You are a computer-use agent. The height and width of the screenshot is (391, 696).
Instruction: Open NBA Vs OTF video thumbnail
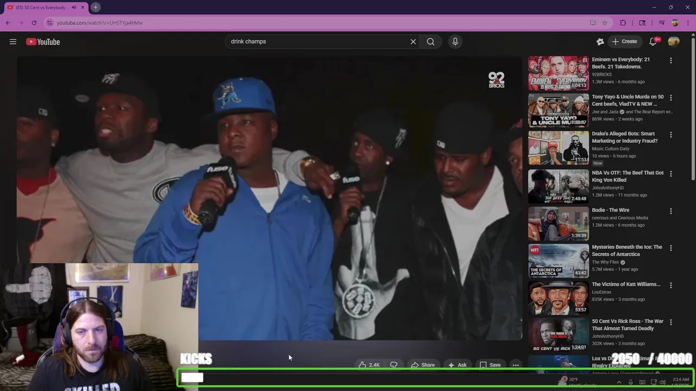[x=558, y=186]
